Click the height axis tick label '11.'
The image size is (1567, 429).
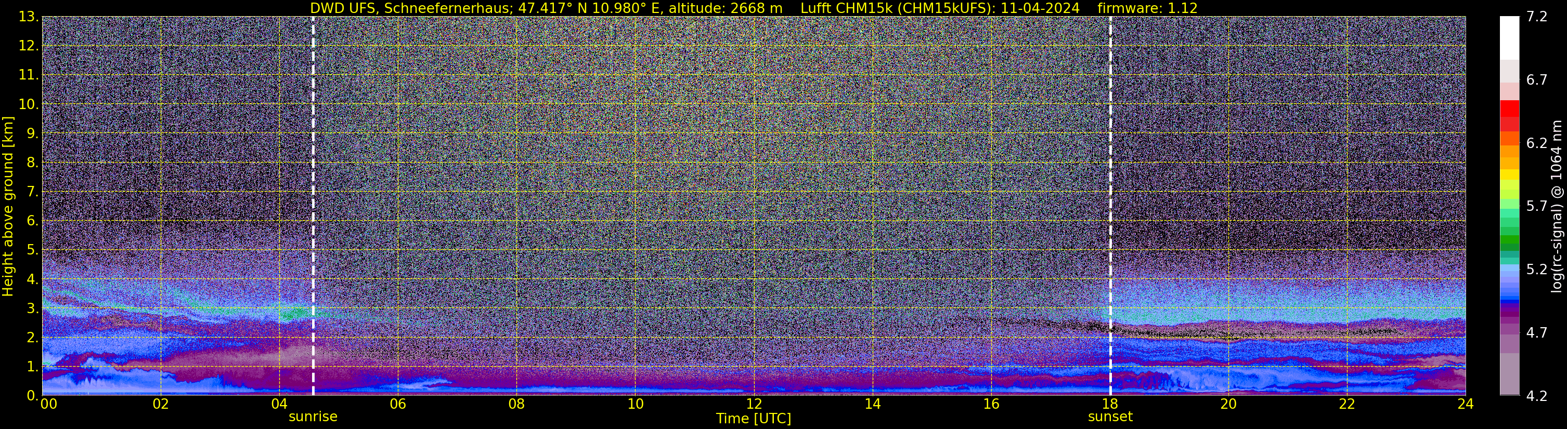tap(29, 75)
